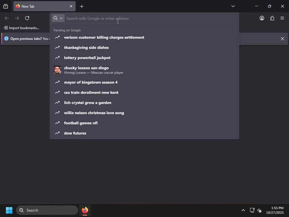Select verizon customer billing charges settlement suggestion

144,38
